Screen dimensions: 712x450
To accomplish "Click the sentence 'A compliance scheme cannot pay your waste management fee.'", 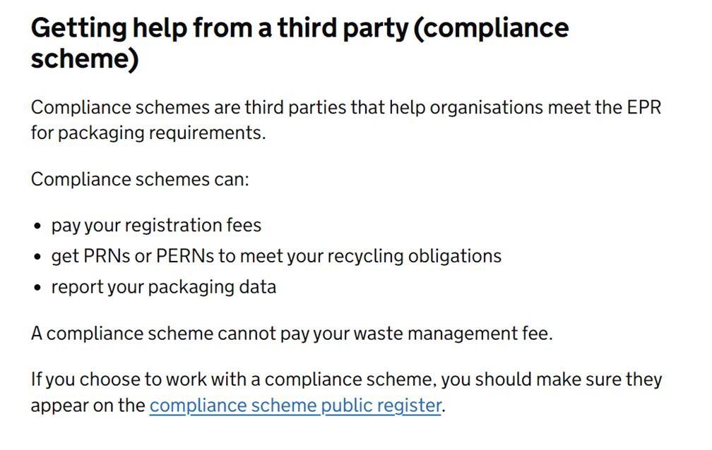I will [292, 334].
